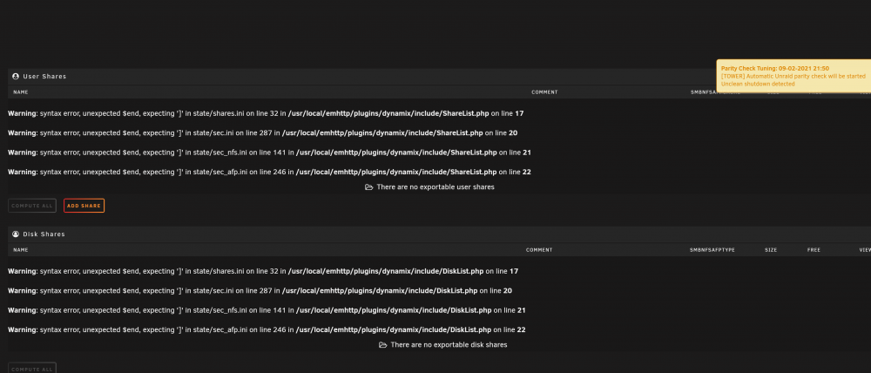Click Compute All under Disk Shares
This screenshot has width=871, height=373.
(32, 368)
